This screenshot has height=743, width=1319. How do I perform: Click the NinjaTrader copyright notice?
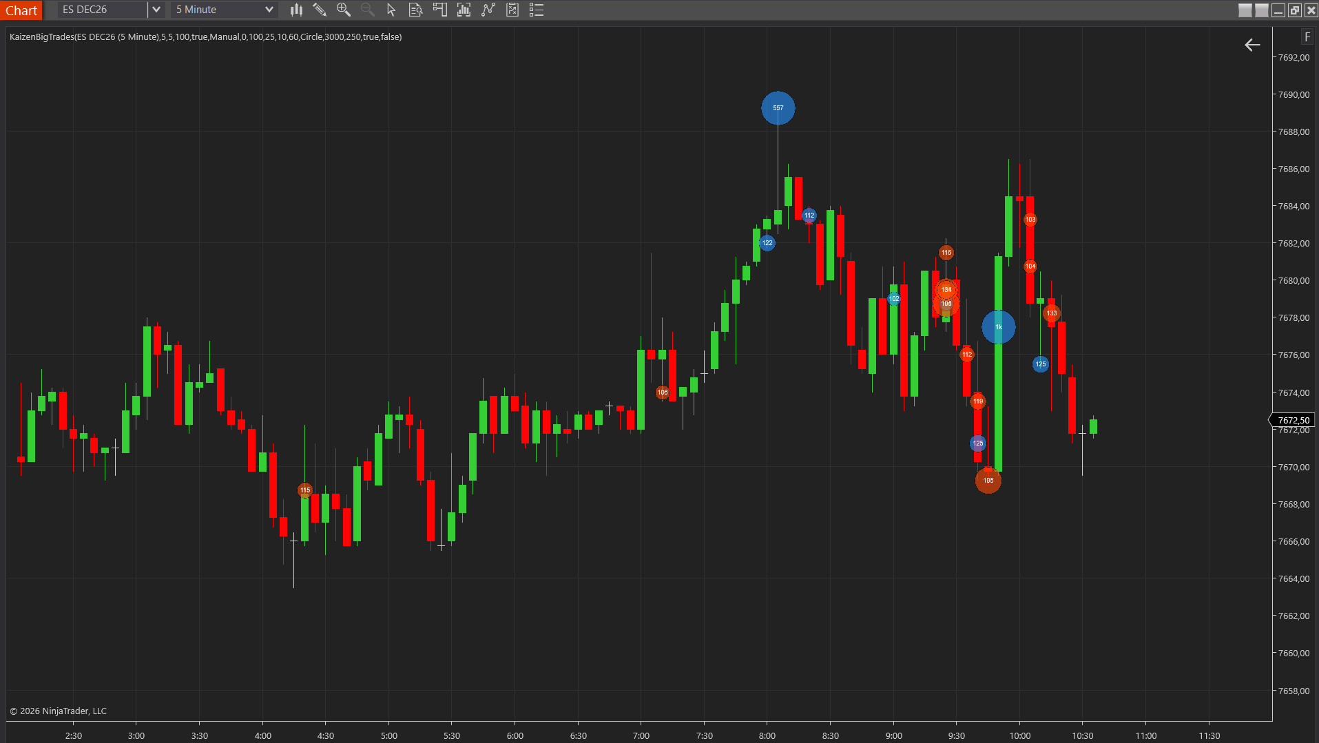click(59, 711)
